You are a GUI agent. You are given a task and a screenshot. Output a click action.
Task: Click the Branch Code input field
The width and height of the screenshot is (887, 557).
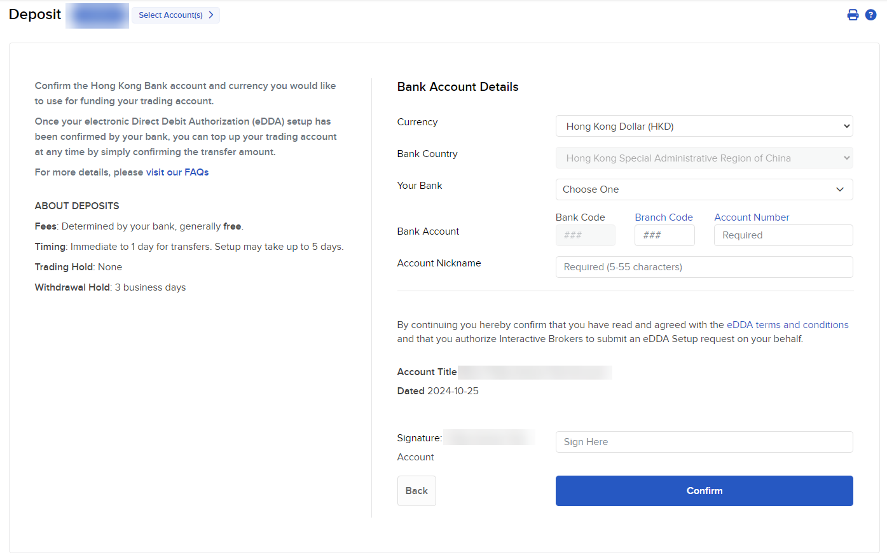pyautogui.click(x=664, y=235)
